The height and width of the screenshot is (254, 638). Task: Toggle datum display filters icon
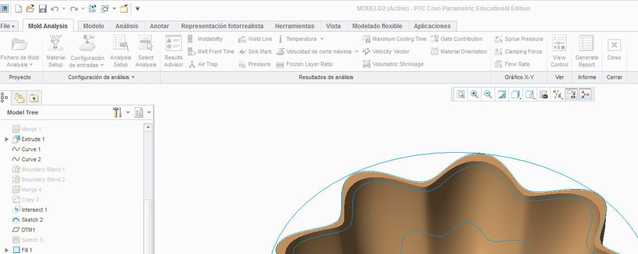tap(557, 94)
